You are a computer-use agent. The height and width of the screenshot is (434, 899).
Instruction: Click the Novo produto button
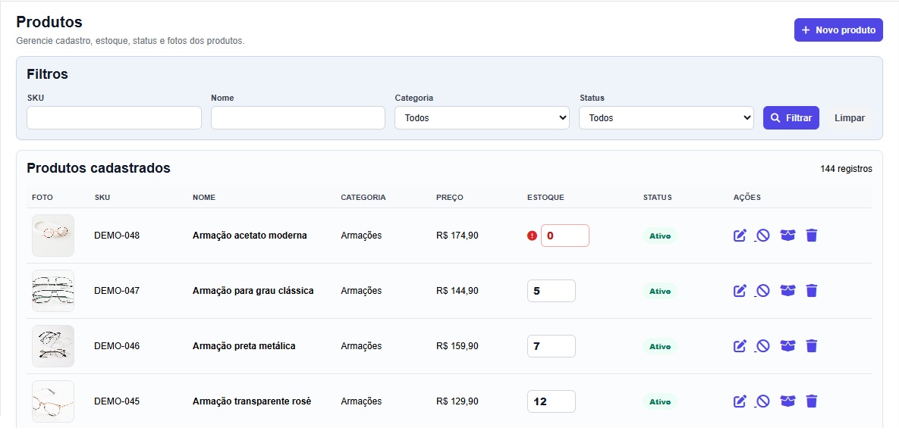[838, 30]
